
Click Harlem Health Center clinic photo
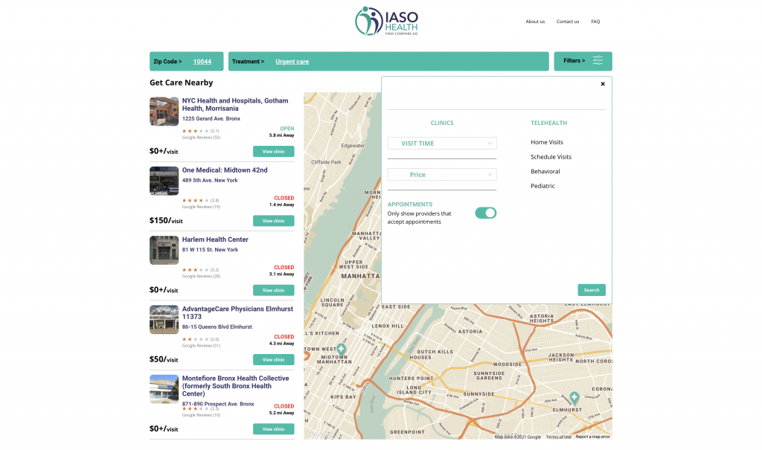(164, 250)
